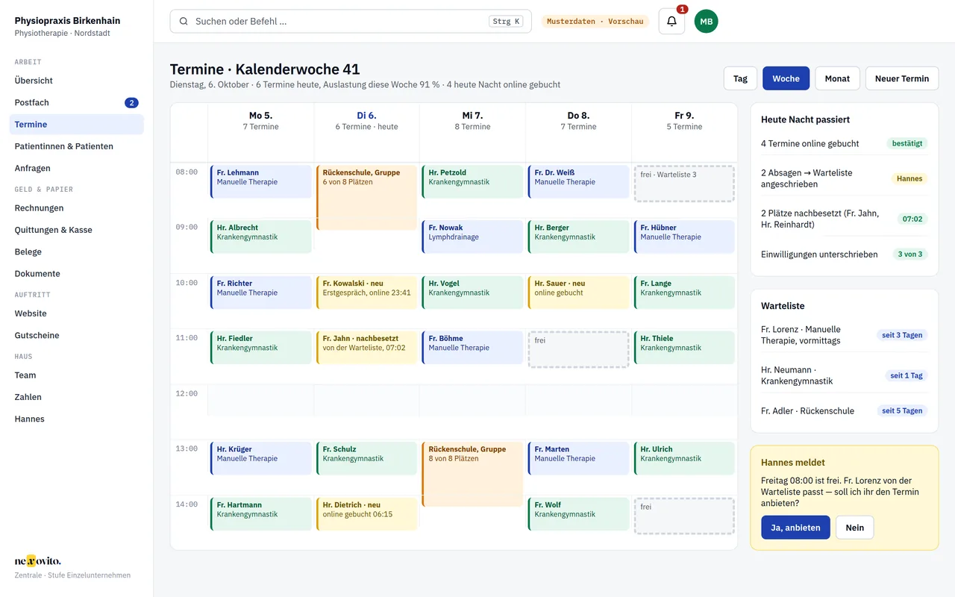Select Thursday 11:00 free slot
This screenshot has height=597, width=955.
(578, 349)
